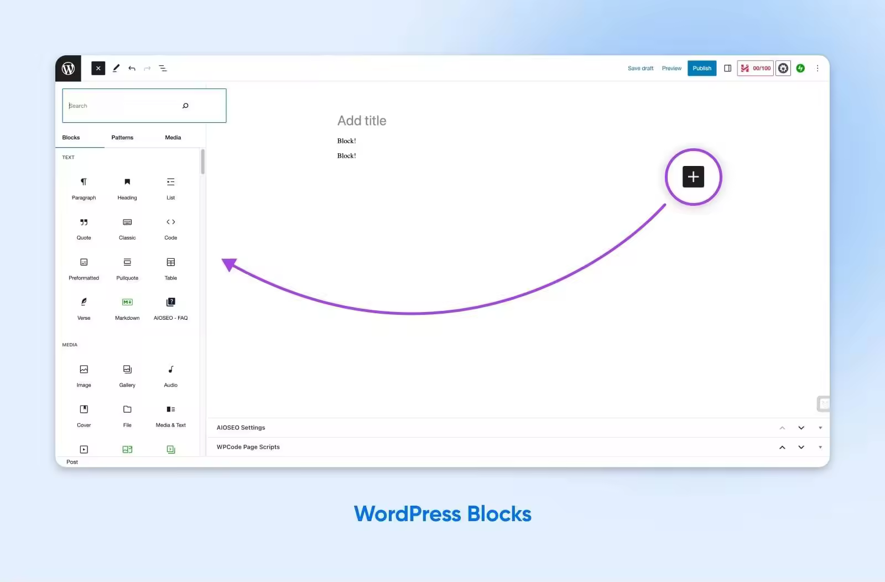Insert a File block
Image resolution: width=885 pixels, height=582 pixels.
(x=127, y=416)
